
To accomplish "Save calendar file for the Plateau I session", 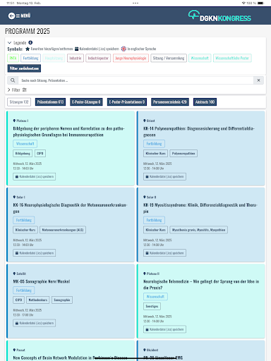I will (35, 176).
